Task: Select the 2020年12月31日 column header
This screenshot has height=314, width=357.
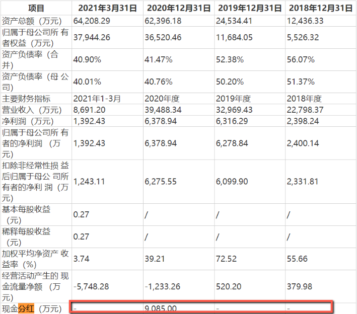Action: click(179, 8)
